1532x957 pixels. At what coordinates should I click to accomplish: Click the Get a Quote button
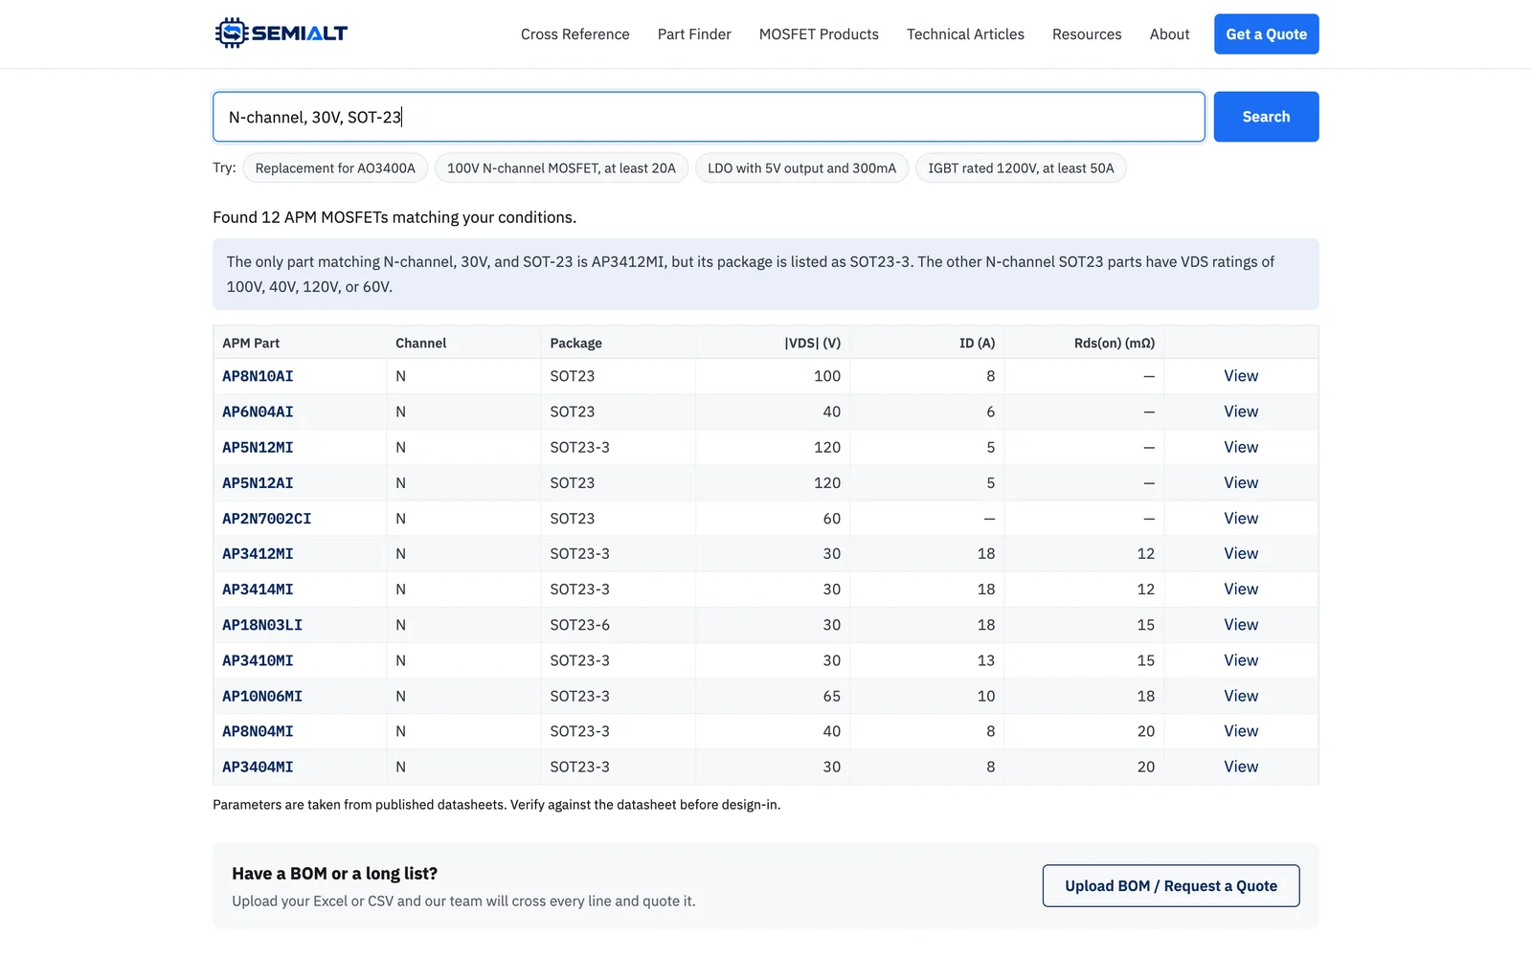(x=1267, y=34)
